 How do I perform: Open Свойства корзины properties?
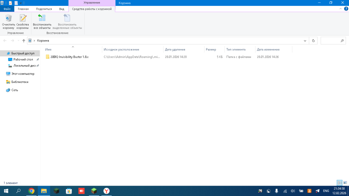(x=22, y=22)
